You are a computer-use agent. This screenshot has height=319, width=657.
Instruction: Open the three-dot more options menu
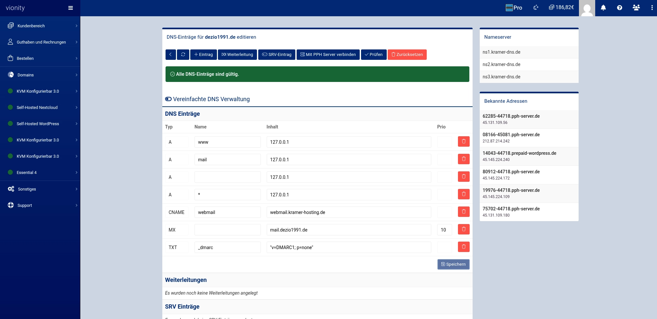(x=652, y=8)
